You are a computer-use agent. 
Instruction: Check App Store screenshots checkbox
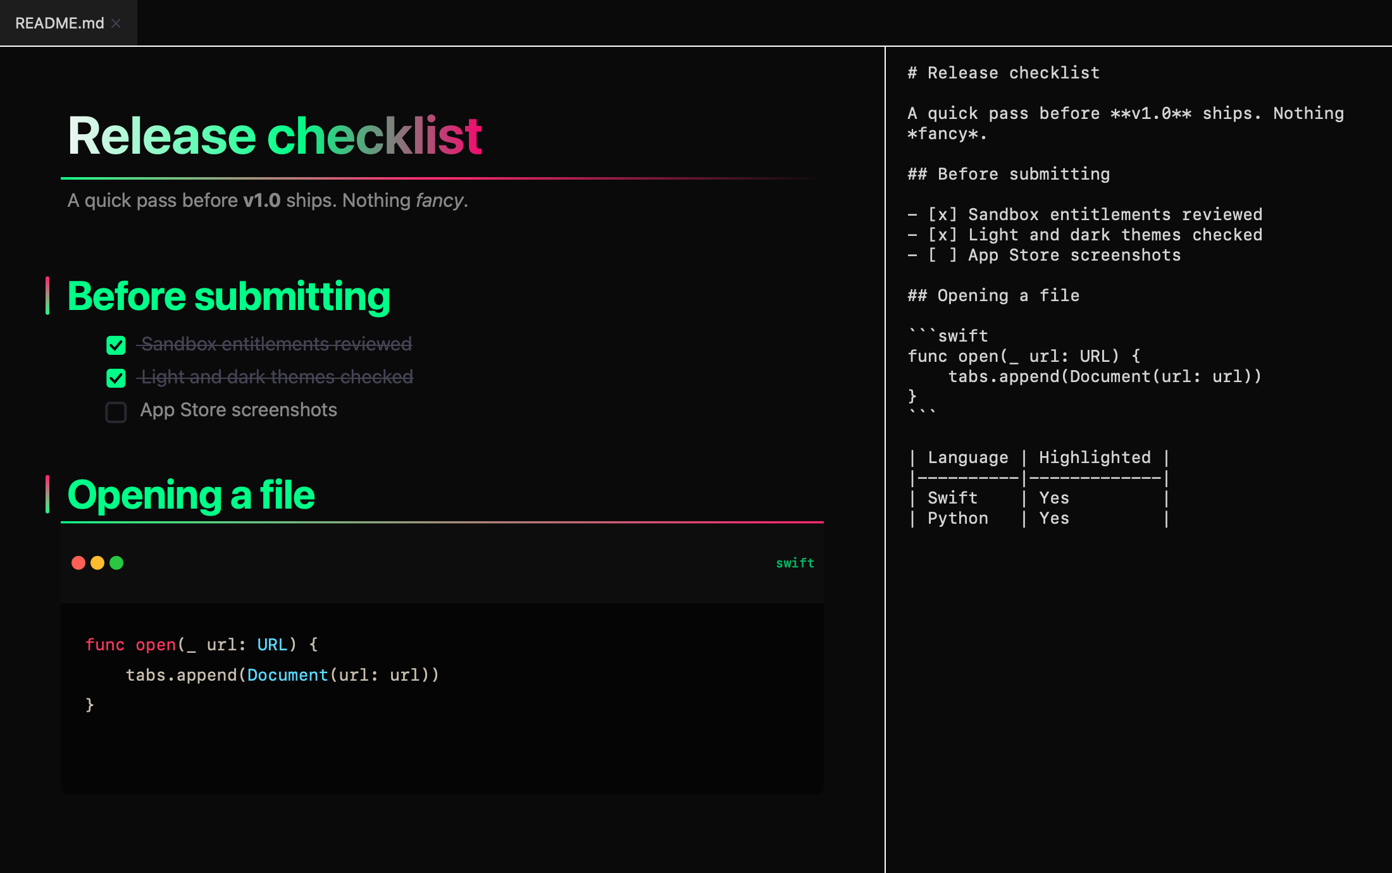(116, 412)
